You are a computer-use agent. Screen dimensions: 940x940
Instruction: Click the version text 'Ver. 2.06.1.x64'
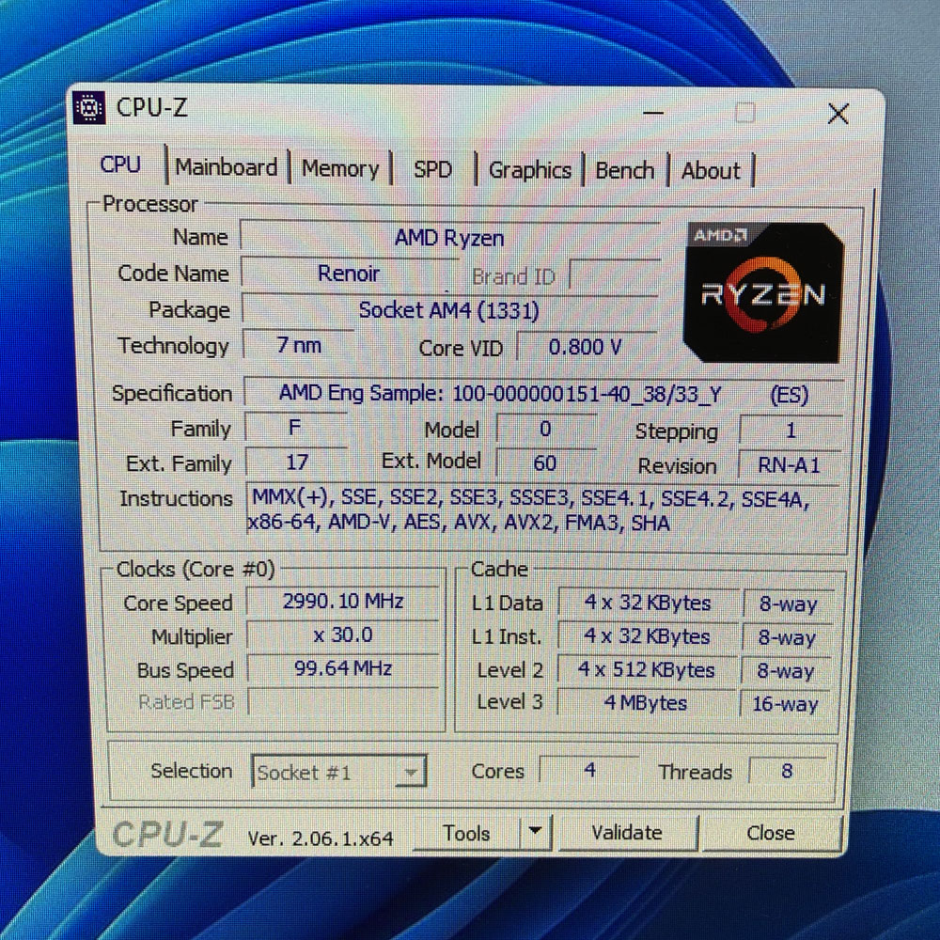pyautogui.click(x=321, y=838)
